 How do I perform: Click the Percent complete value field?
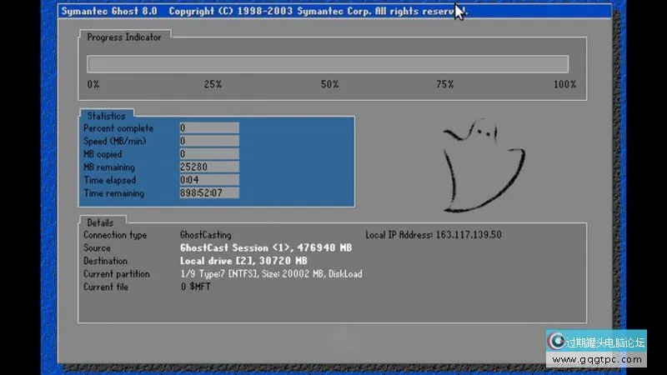click(209, 128)
